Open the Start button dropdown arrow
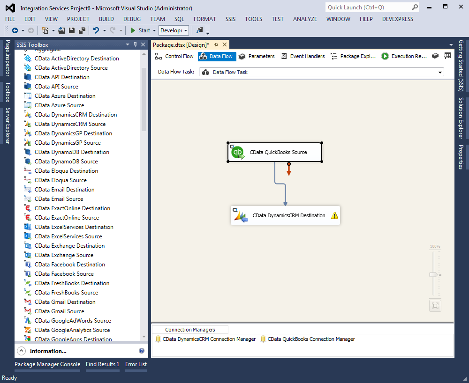 click(154, 30)
